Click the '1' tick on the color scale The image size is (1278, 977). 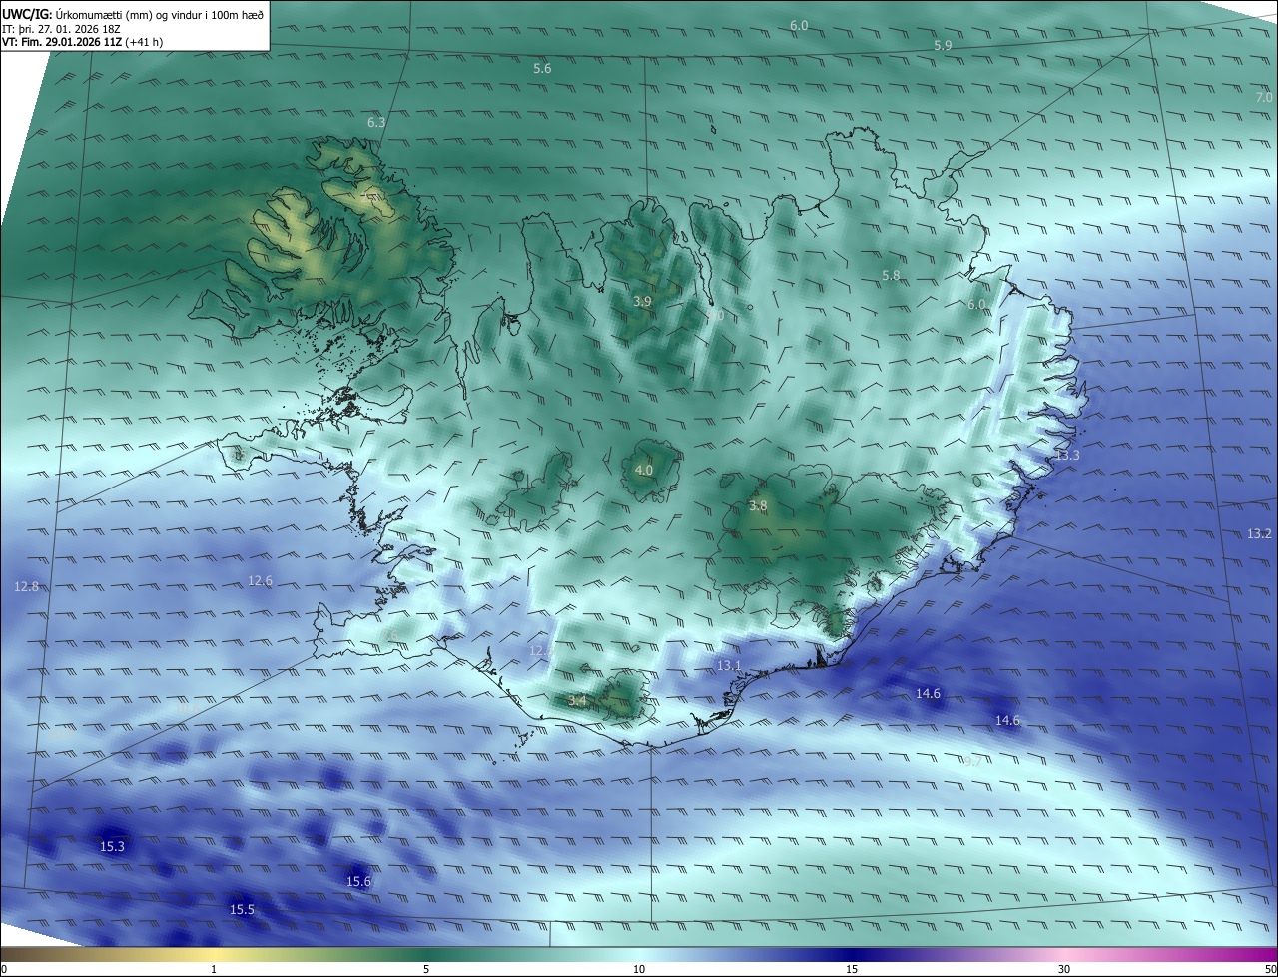click(214, 969)
